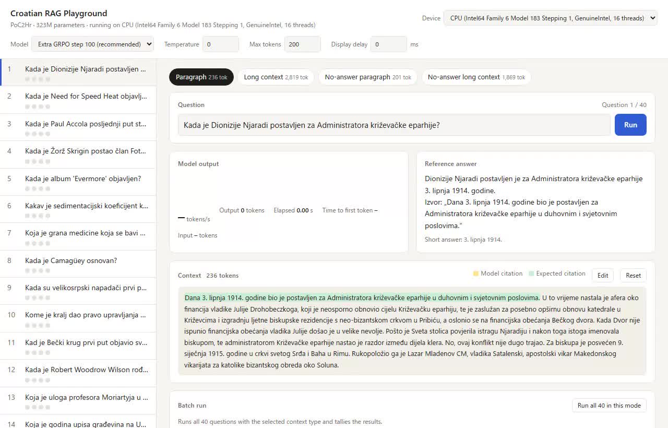Viewport: 668px width, 428px height.
Task: Click the Reset context button
Action: point(633,276)
